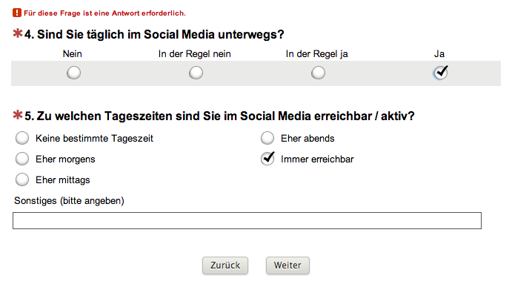Pick the 'In der Regel ja' radio button
Screen dimensions: 512x290
tap(318, 73)
